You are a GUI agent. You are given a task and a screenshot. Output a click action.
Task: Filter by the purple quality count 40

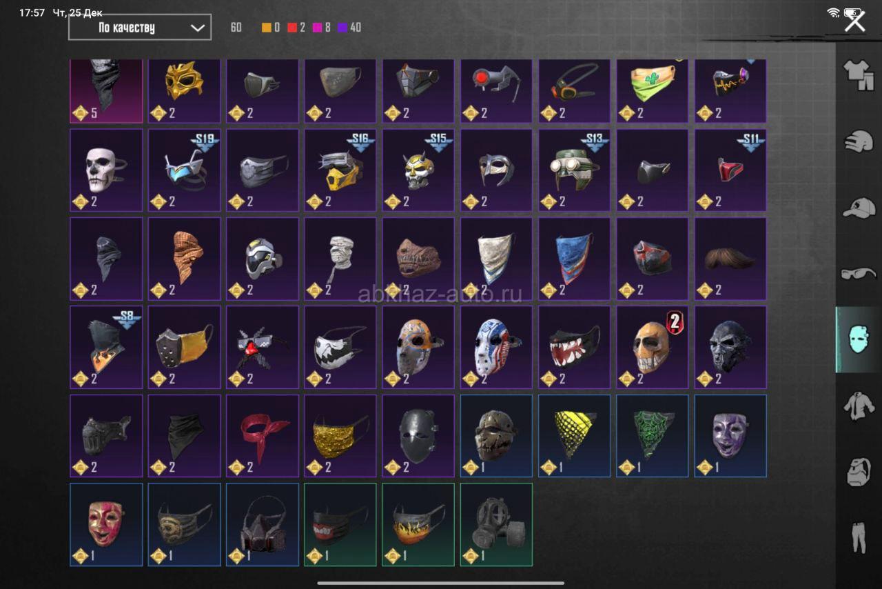click(x=349, y=28)
